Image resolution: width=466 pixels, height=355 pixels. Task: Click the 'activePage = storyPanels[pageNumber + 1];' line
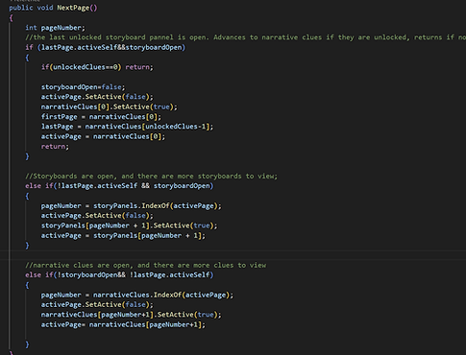click(x=123, y=236)
